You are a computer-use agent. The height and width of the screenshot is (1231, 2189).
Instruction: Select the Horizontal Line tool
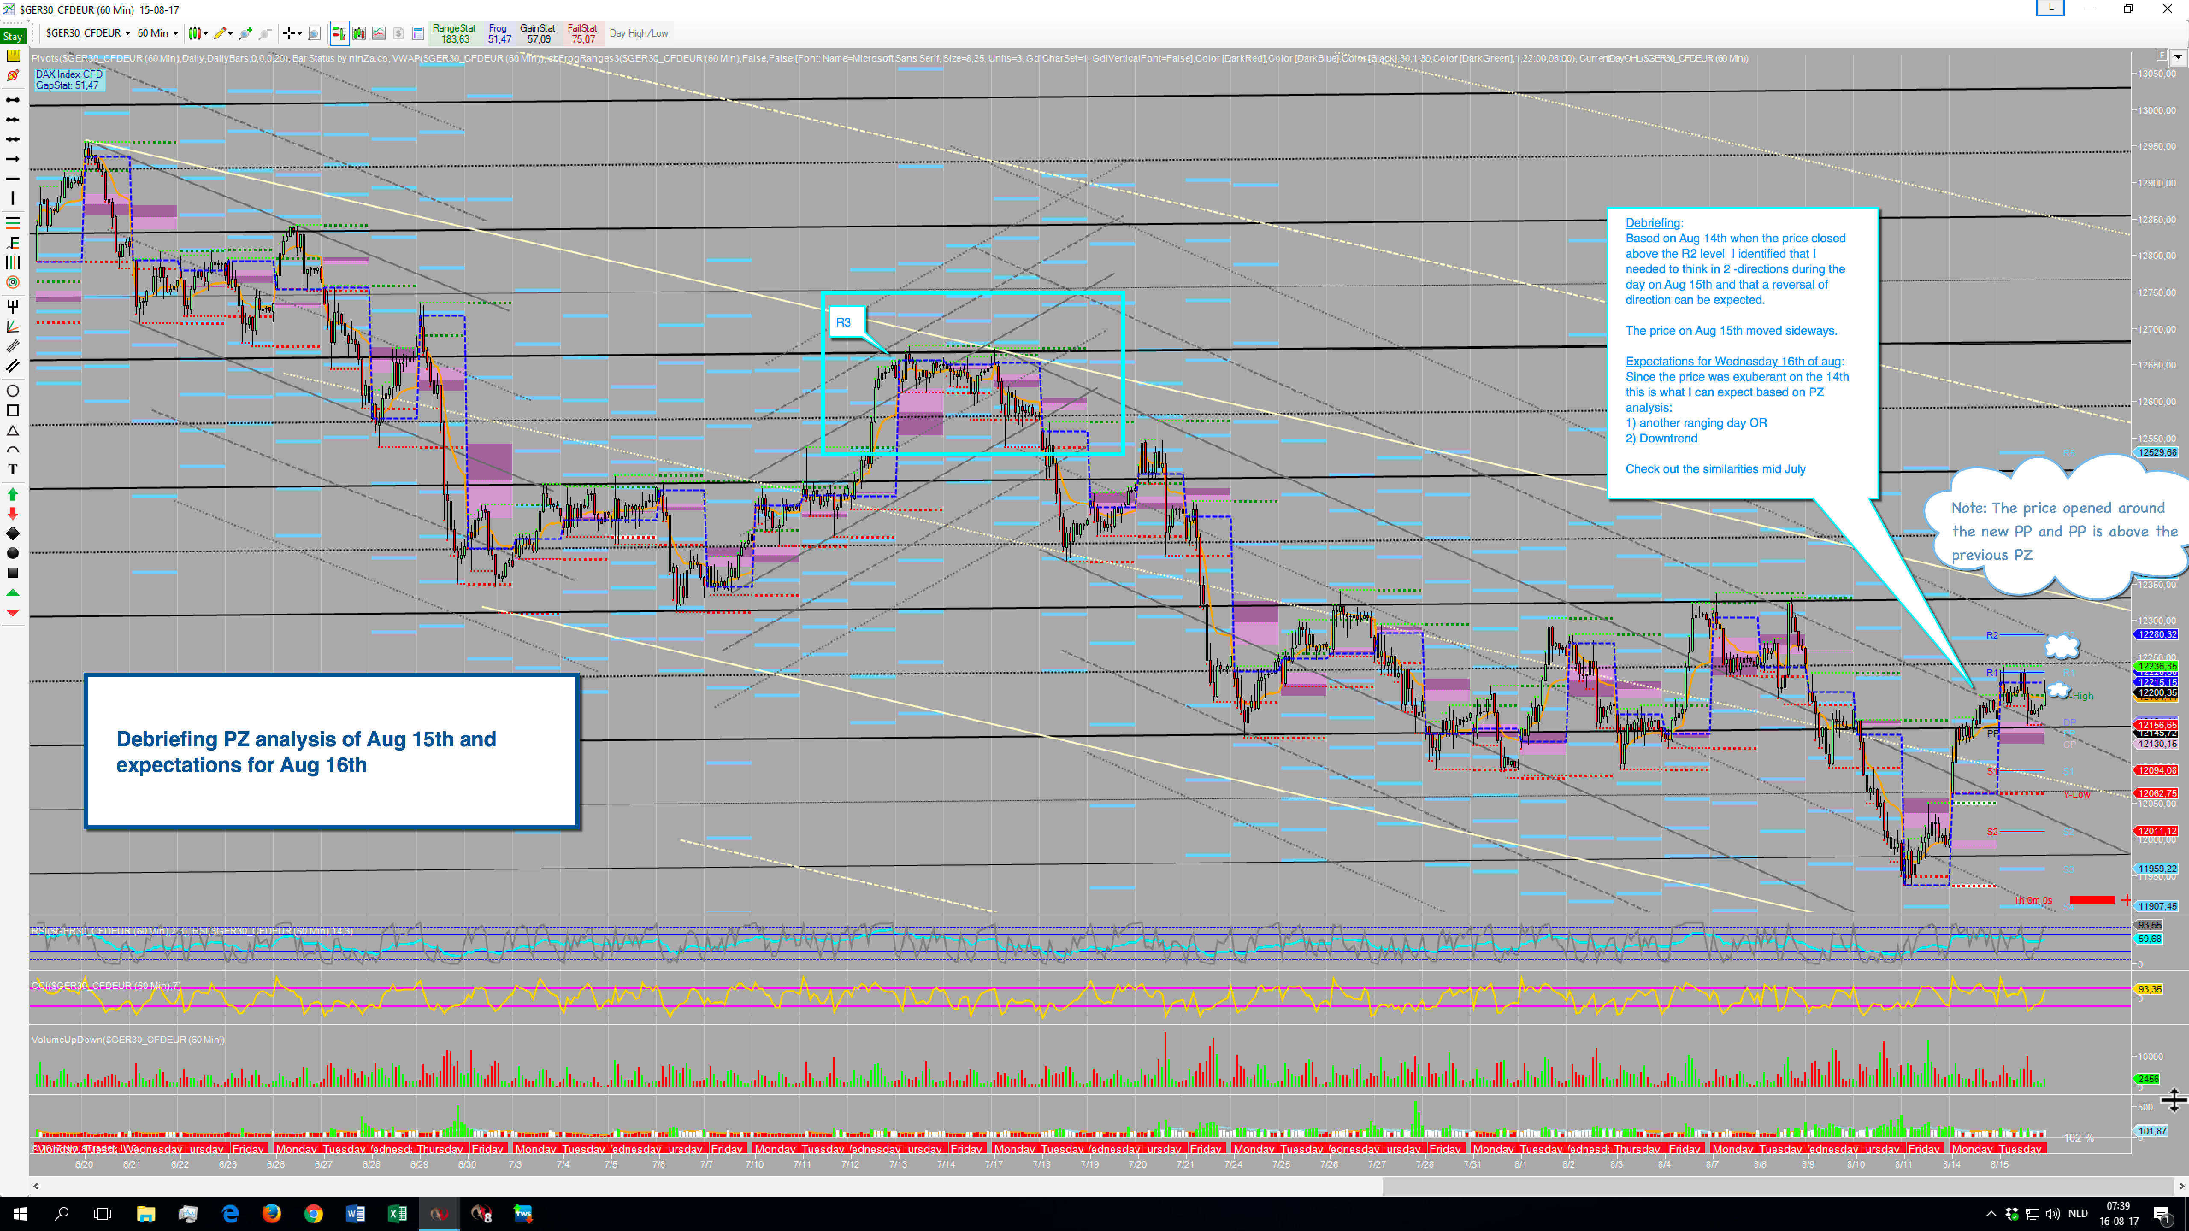point(13,178)
